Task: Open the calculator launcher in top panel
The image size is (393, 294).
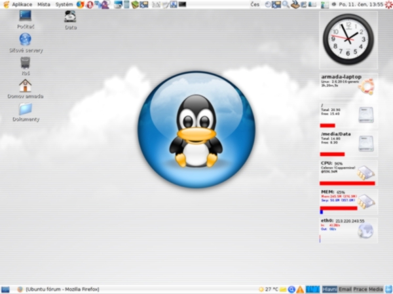Action: coord(127,5)
